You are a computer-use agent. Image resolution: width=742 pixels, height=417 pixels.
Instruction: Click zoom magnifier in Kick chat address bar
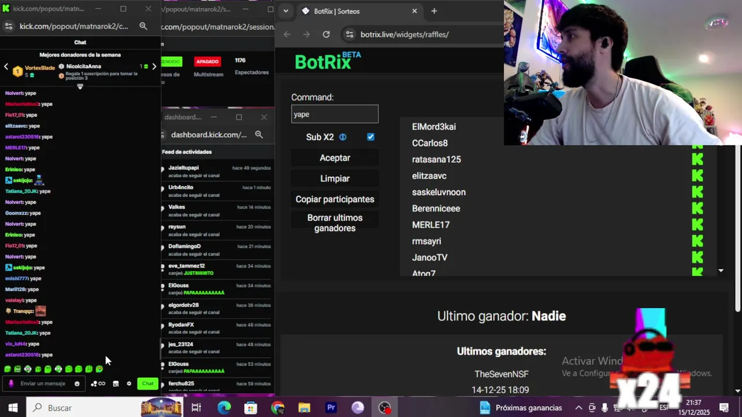tap(143, 26)
